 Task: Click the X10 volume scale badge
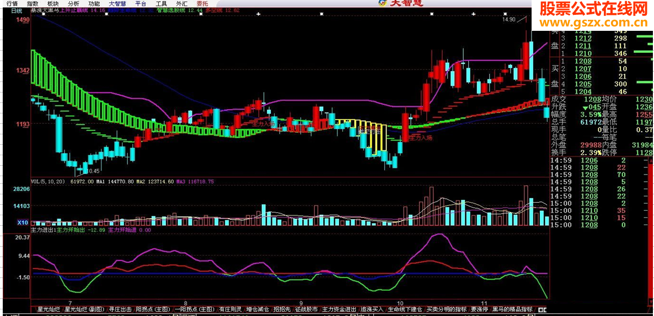[23, 222]
